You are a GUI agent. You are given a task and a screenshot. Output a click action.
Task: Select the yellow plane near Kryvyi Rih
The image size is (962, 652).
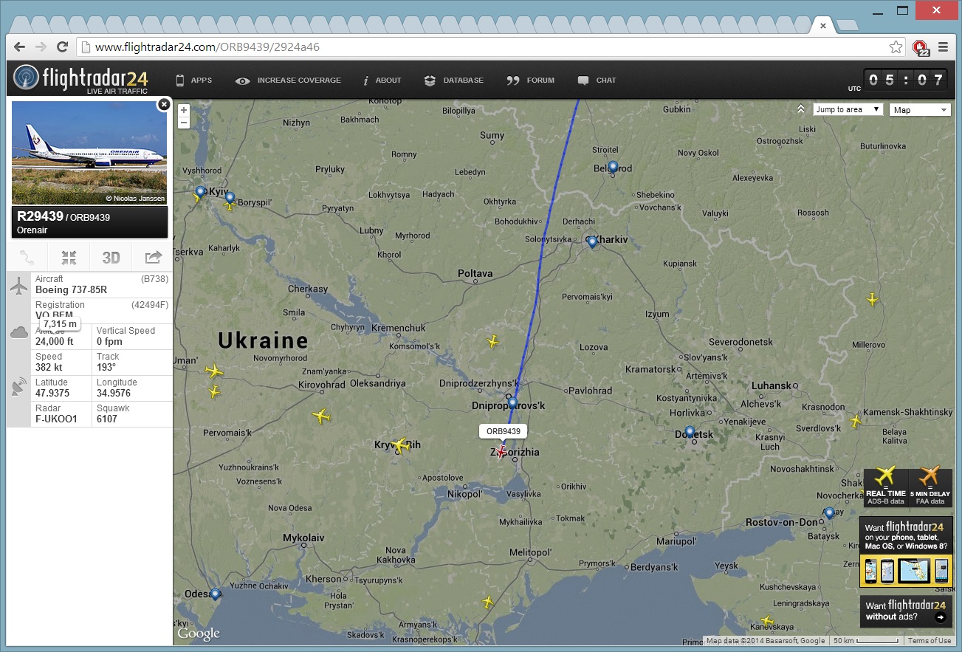[400, 445]
